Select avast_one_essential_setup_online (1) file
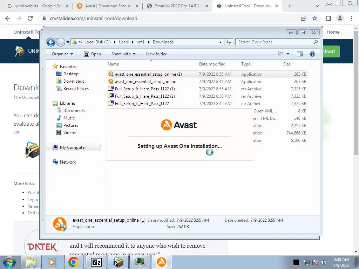Image resolution: width=359 pixels, height=269 pixels. click(207, 74)
